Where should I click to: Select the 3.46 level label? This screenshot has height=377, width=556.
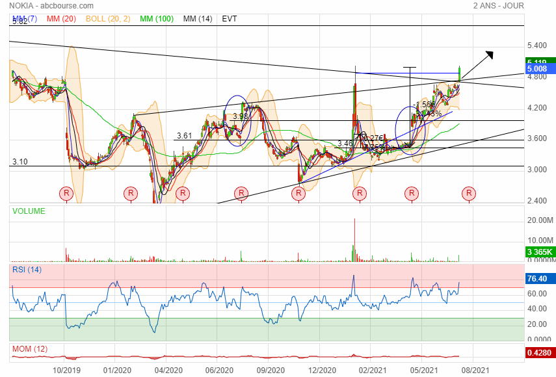click(345, 144)
